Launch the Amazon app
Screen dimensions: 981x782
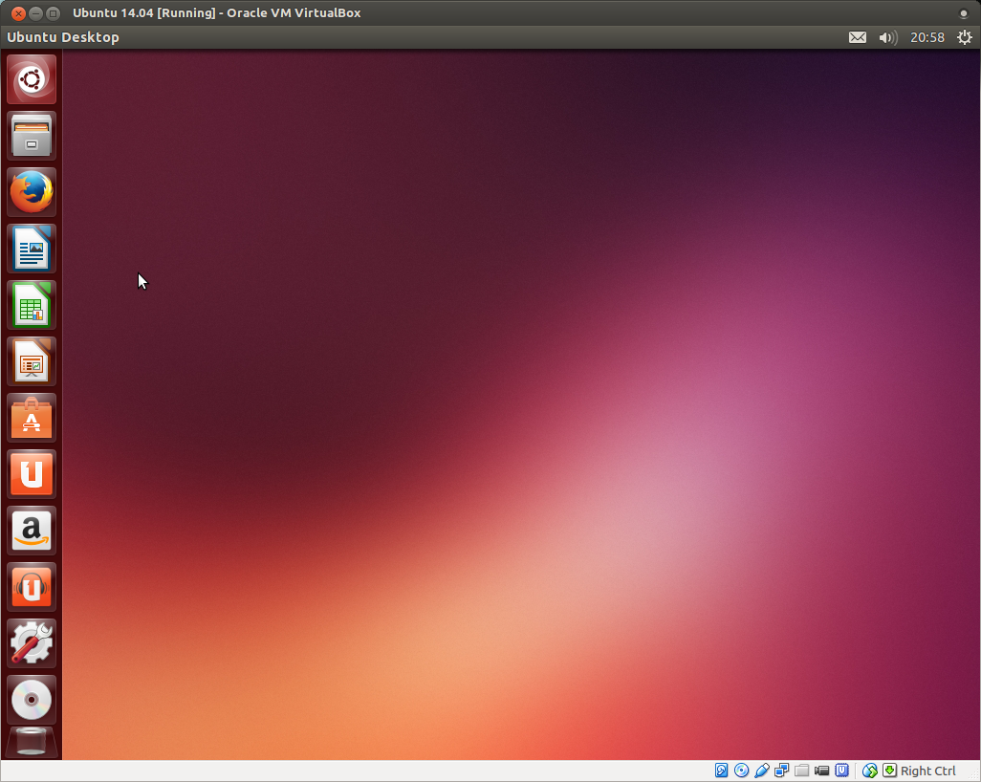click(32, 530)
